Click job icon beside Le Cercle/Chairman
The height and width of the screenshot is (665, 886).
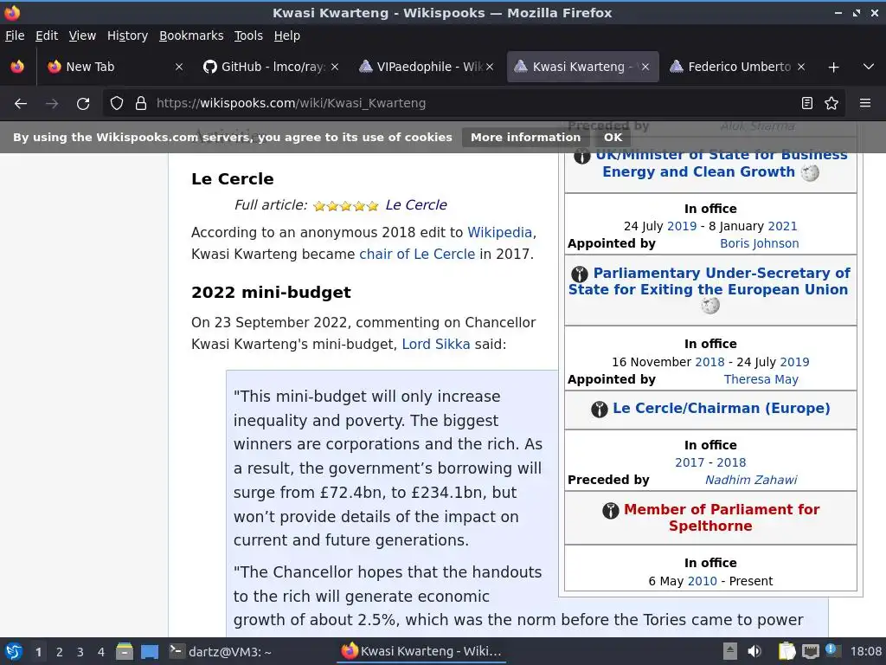coord(599,409)
